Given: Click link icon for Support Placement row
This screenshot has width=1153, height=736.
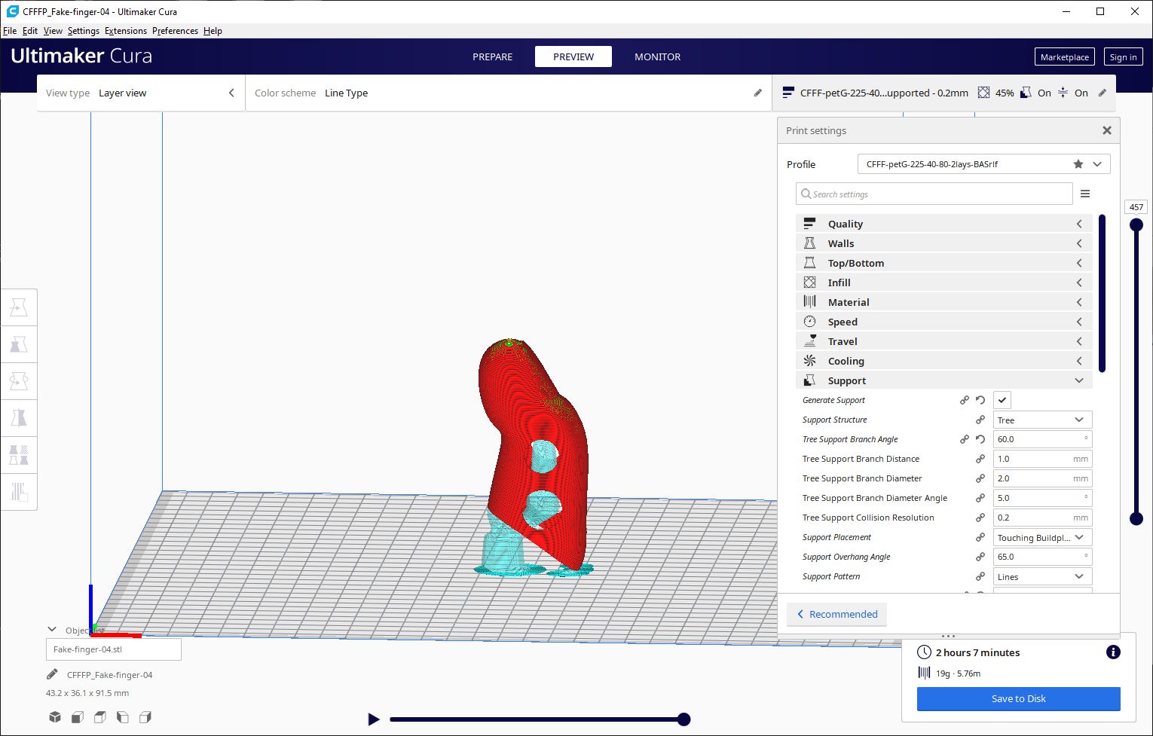Looking at the screenshot, I should point(980,537).
